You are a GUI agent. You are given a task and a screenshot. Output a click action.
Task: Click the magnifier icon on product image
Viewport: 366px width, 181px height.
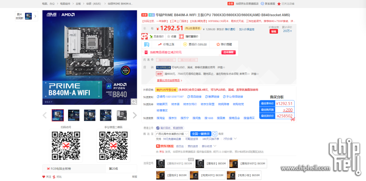134,101
